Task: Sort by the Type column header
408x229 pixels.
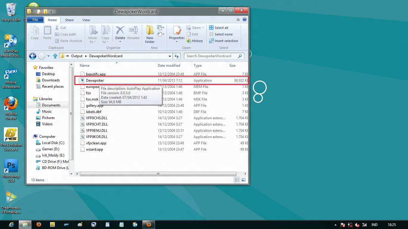Action: [x=197, y=66]
